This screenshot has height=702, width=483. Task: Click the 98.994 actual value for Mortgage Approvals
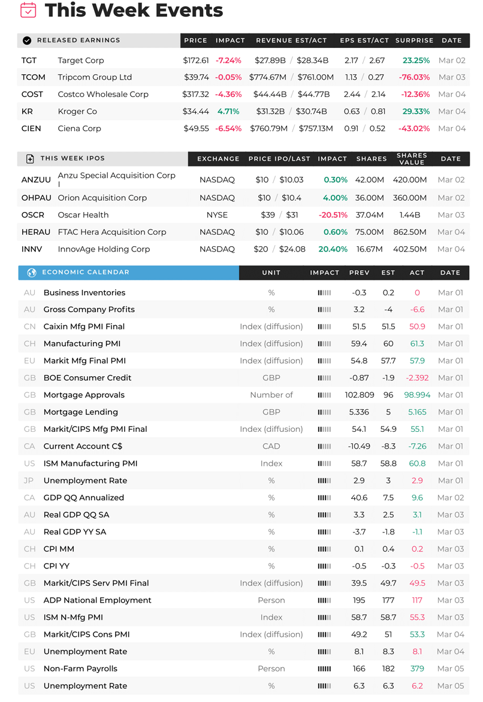(416, 395)
